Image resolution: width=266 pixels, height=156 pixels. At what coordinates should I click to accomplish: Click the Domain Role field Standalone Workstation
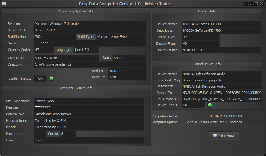(89, 114)
